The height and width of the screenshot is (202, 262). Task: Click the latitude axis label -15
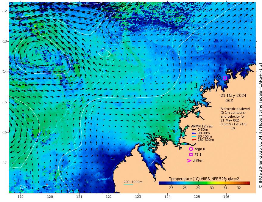point(4,102)
